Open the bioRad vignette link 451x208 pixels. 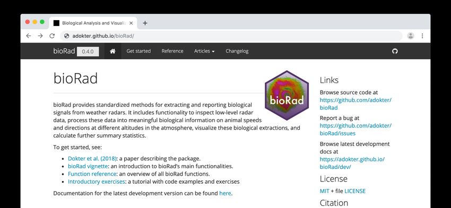coord(88,166)
